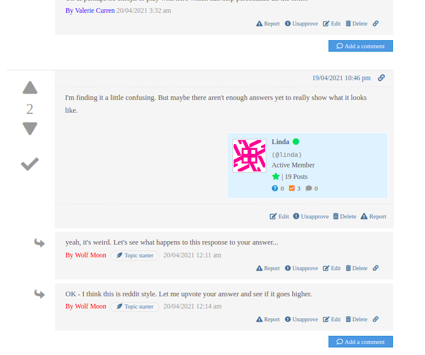Copy permalink icon beside 19/04/2021 10:46 pm

(x=381, y=78)
